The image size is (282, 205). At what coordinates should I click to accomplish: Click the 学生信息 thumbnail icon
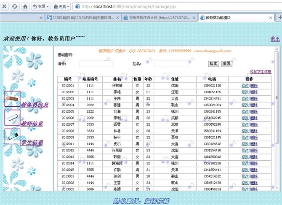(12, 136)
